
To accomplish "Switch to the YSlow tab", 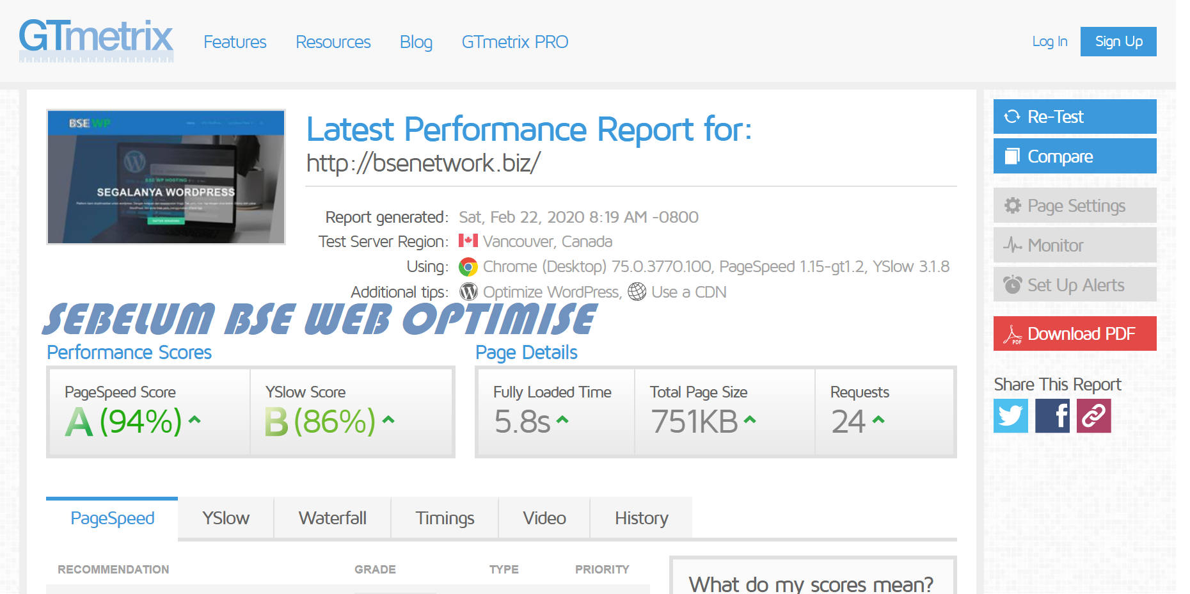I will point(226,518).
